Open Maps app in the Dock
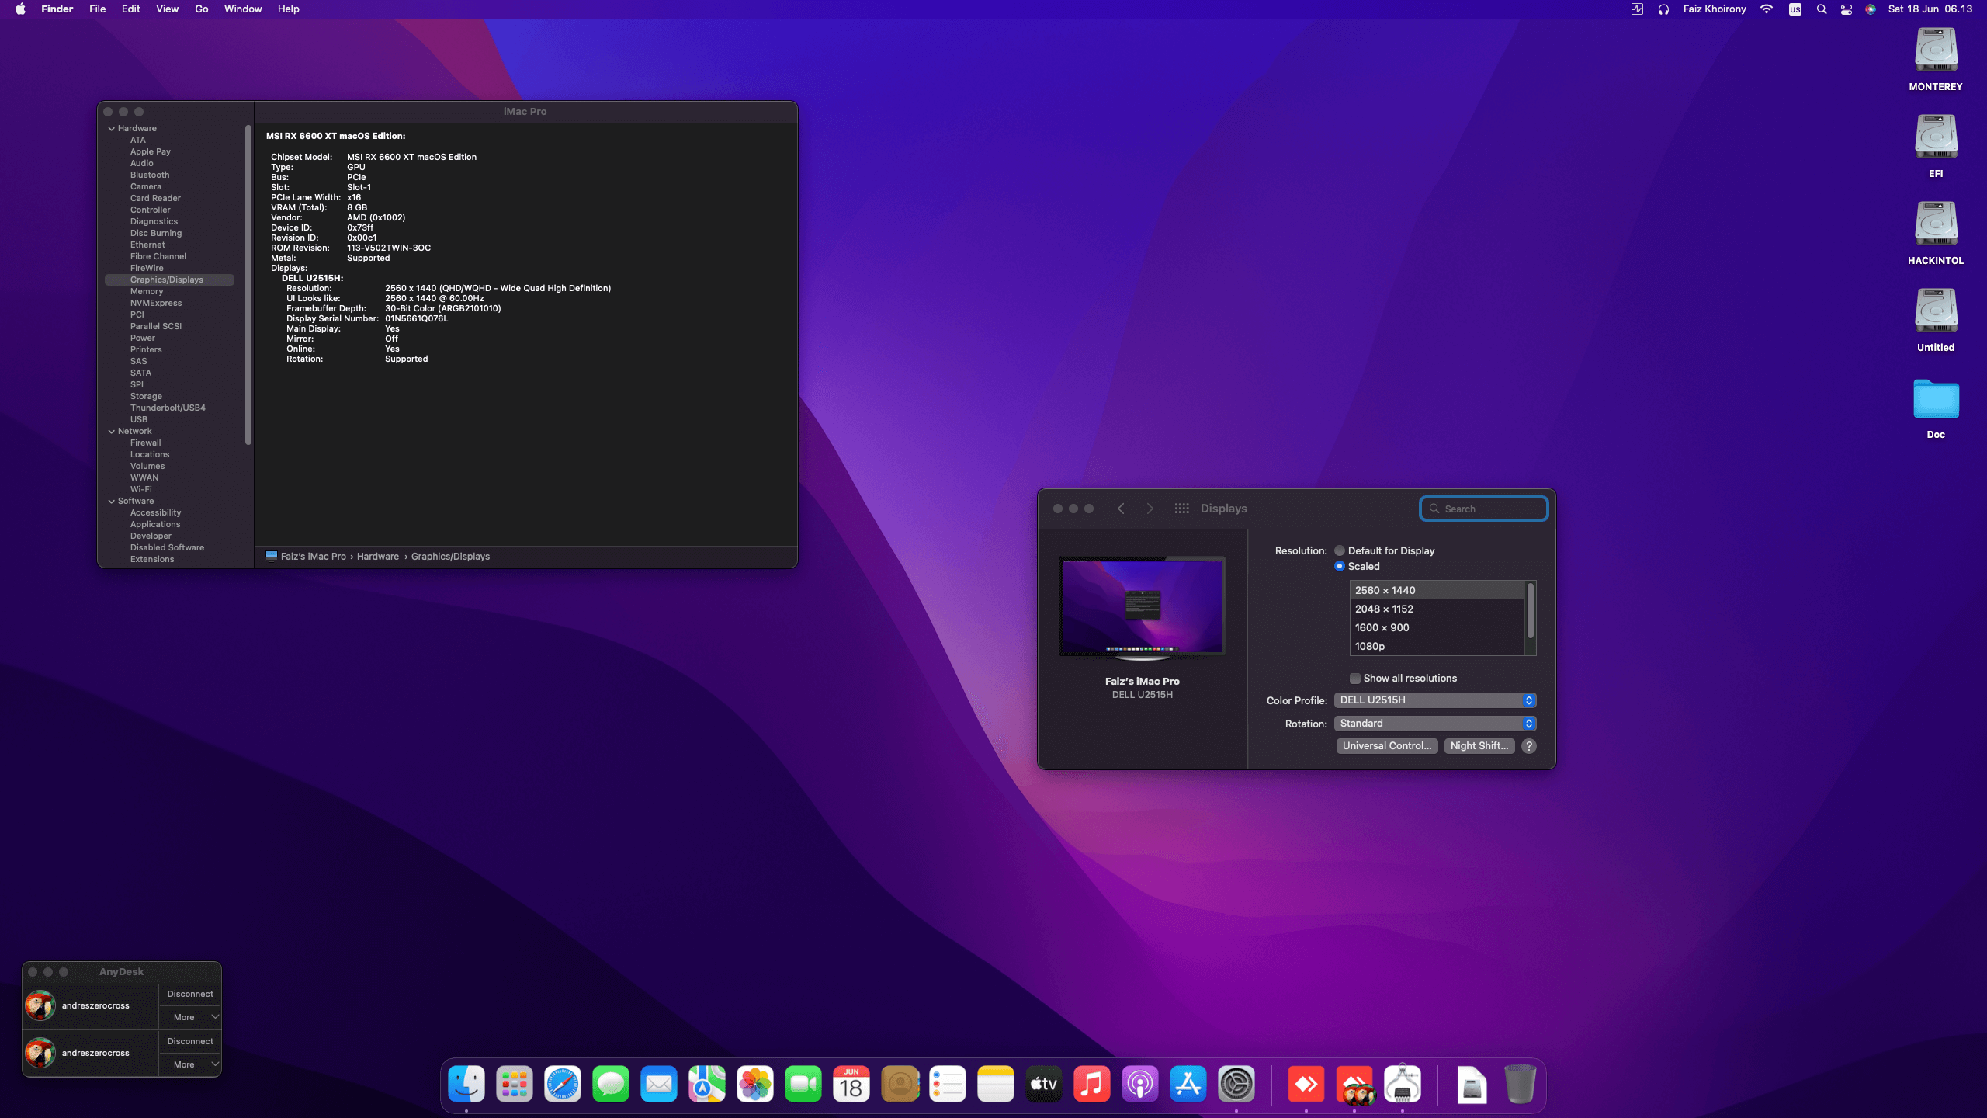The image size is (1987, 1118). click(x=707, y=1084)
